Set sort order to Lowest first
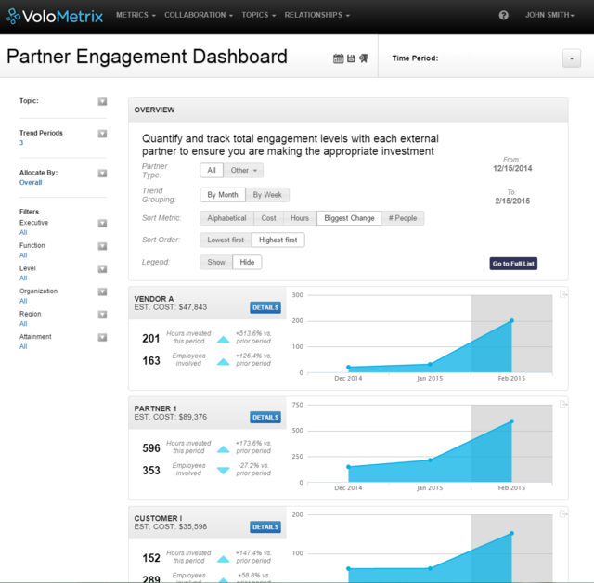Viewport: 594px width, 583px height. (x=226, y=240)
